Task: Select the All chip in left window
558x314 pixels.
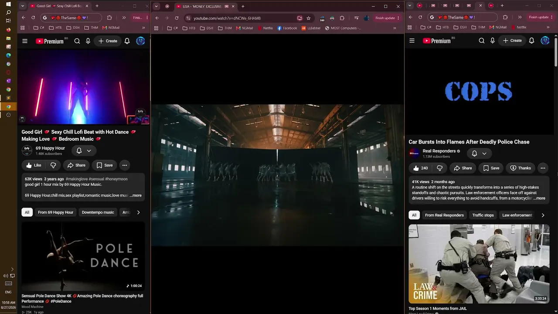Action: coord(27,212)
